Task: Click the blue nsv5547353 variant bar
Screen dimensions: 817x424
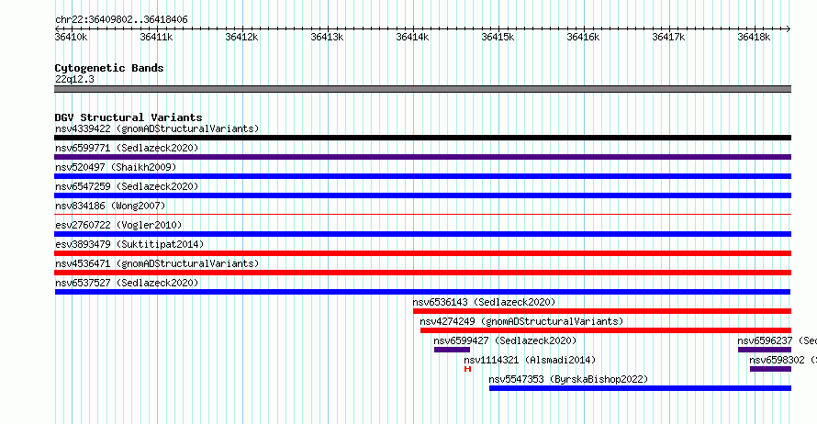Action: tap(641, 388)
